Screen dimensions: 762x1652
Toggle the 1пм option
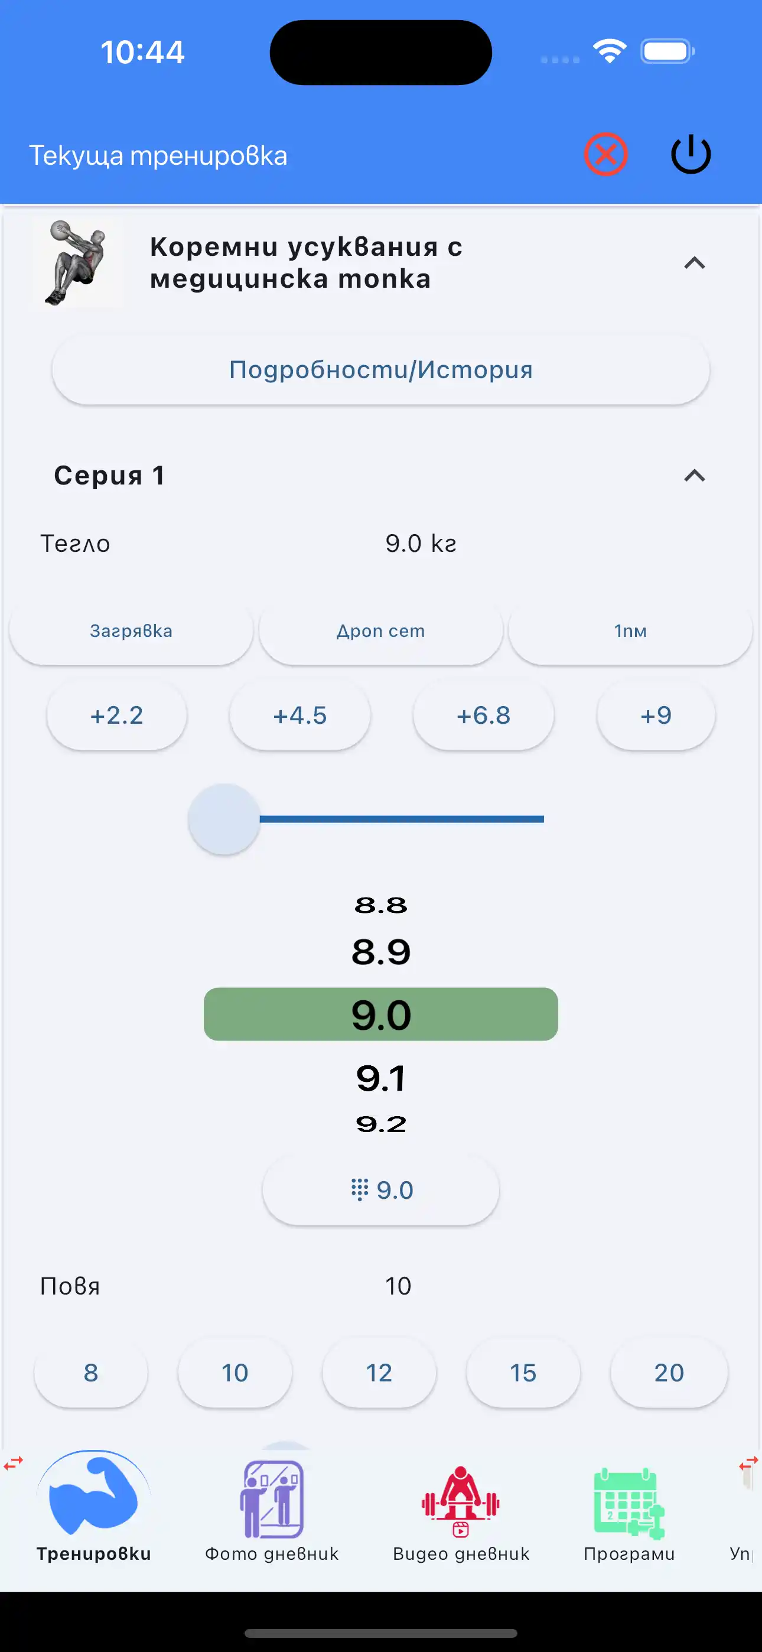(x=630, y=631)
